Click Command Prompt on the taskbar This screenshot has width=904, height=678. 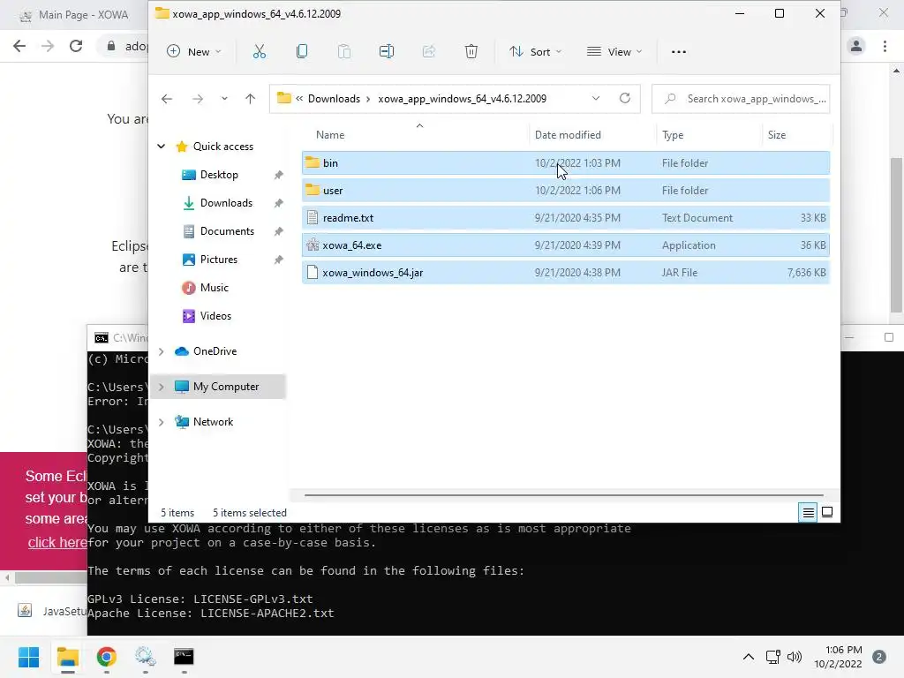click(184, 657)
